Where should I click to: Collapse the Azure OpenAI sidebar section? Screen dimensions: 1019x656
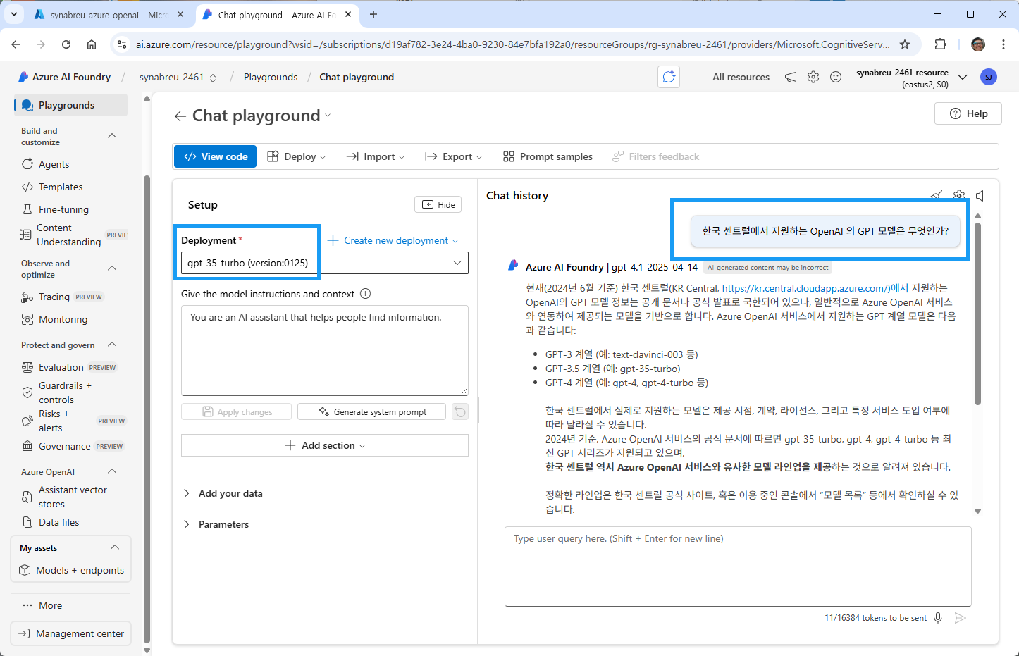[x=112, y=471]
